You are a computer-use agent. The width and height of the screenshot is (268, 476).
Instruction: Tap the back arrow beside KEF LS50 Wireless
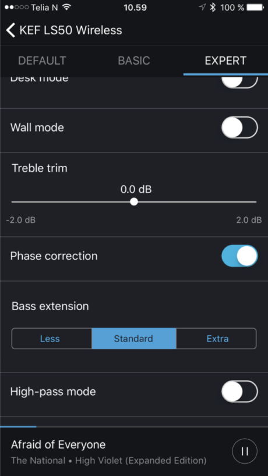click(10, 30)
